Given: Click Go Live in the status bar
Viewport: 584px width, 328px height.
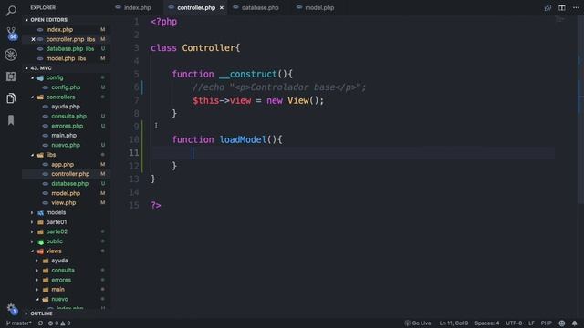Looking at the screenshot, I should (418, 323).
